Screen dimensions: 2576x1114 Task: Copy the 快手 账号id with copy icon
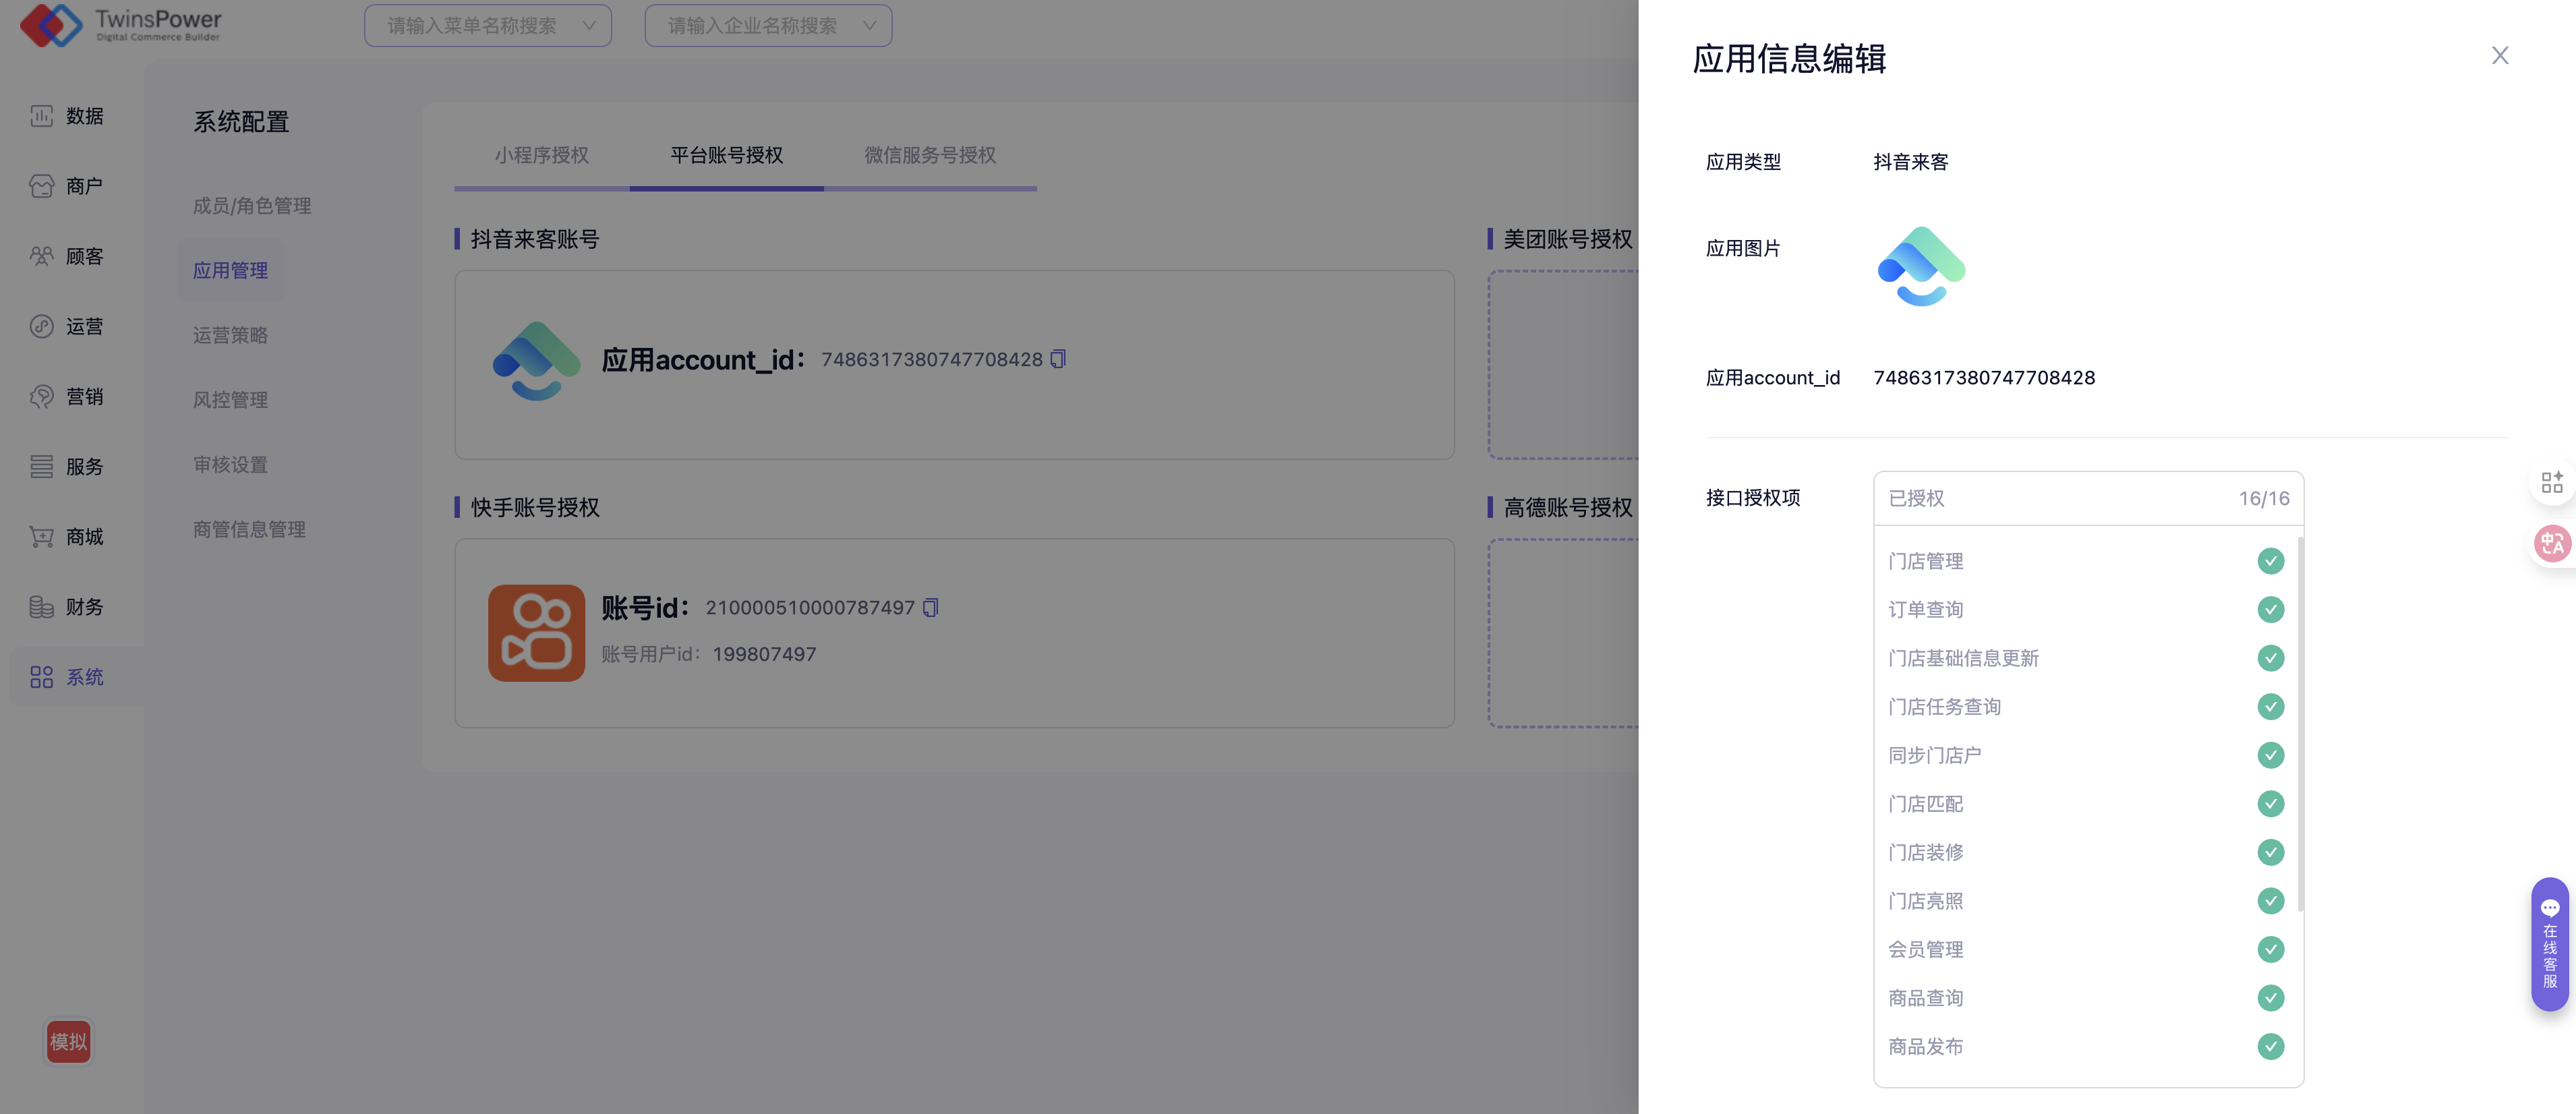(930, 608)
